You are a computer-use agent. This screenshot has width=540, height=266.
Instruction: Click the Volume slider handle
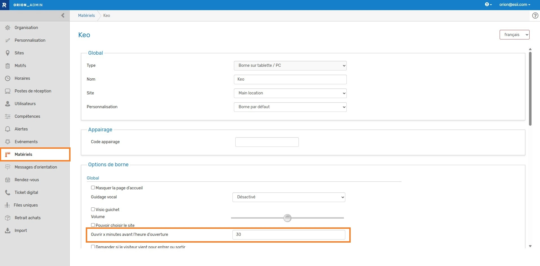(x=287, y=218)
